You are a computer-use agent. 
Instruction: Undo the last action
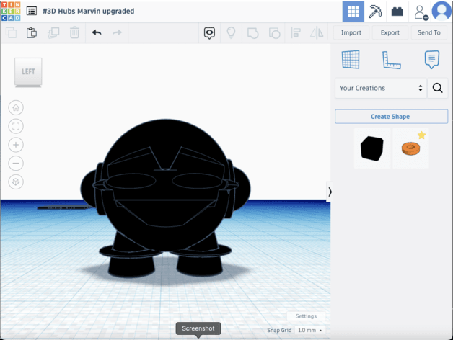click(97, 32)
